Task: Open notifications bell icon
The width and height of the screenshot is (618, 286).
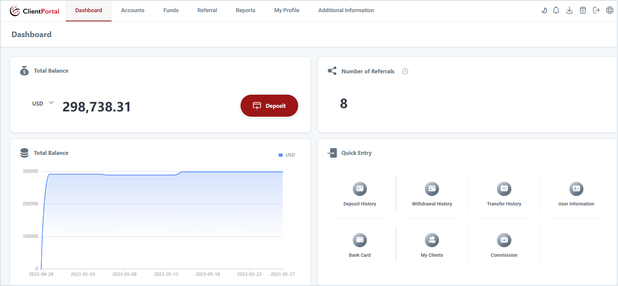Action: pos(556,11)
